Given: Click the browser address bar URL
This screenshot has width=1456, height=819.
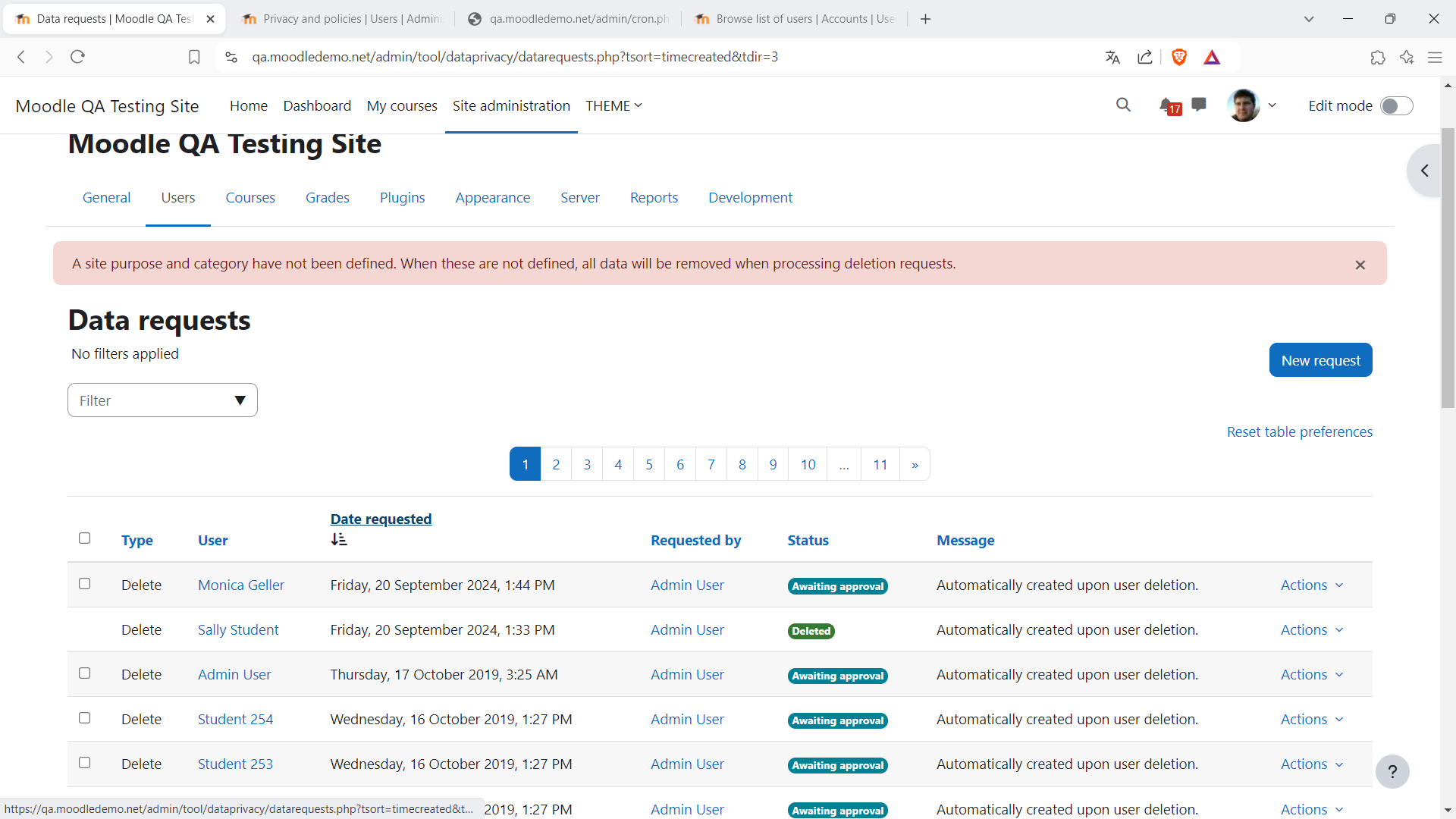Looking at the screenshot, I should (515, 57).
